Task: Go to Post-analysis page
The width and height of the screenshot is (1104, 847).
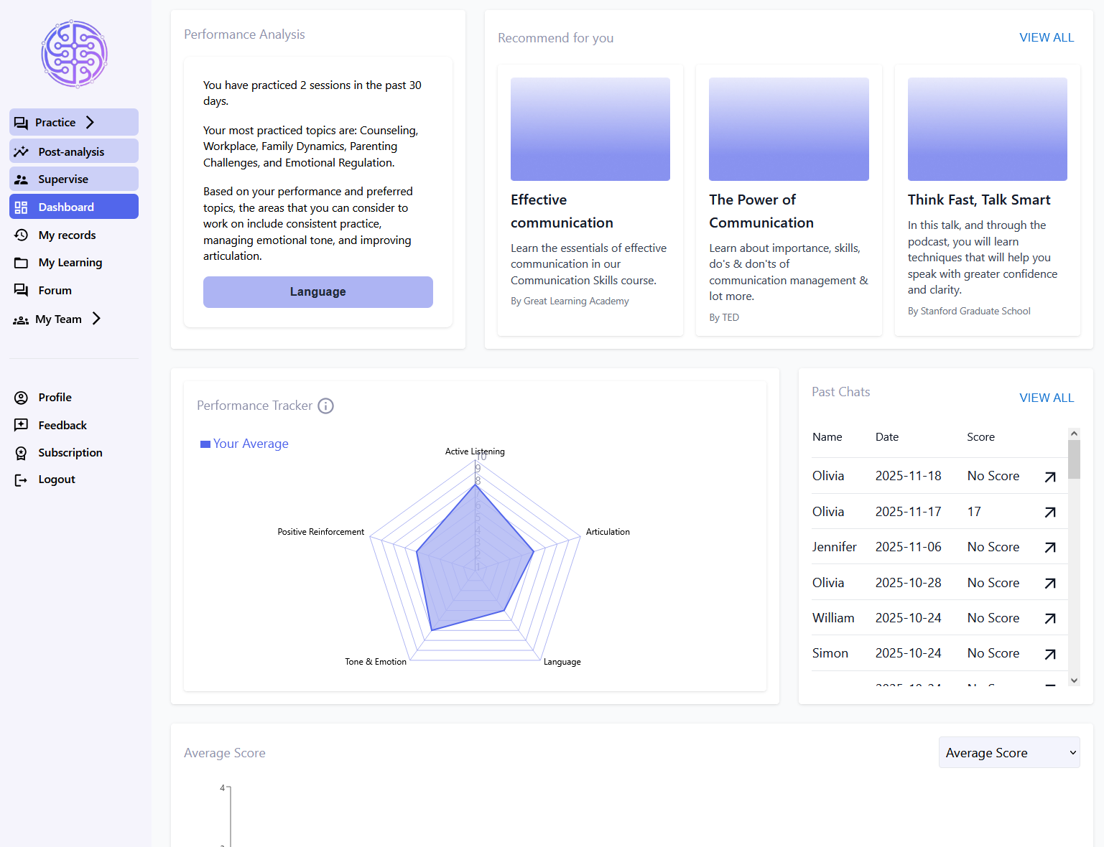Action: (x=71, y=151)
